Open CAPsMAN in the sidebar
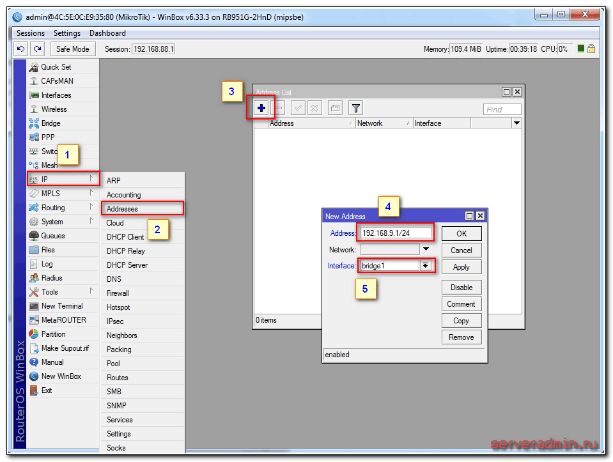This screenshot has height=462, width=613. click(63, 81)
